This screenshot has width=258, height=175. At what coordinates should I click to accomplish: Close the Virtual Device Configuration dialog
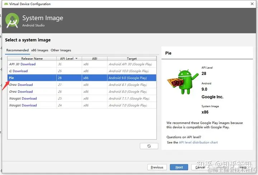(x=252, y=4)
